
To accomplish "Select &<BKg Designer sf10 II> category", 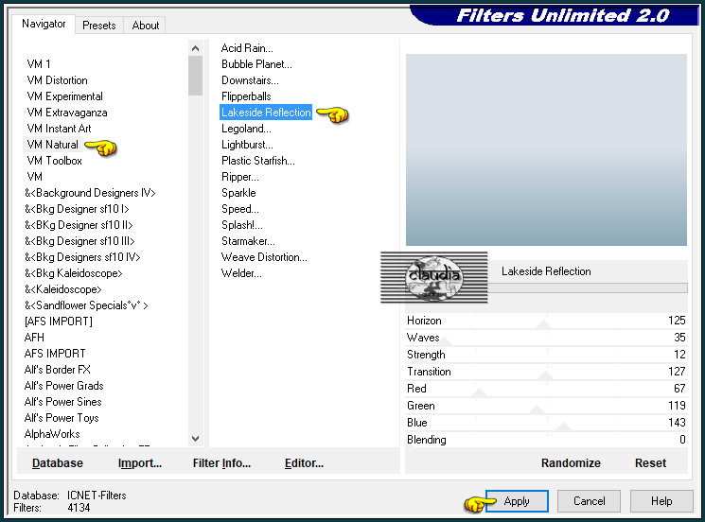I will 79,225.
